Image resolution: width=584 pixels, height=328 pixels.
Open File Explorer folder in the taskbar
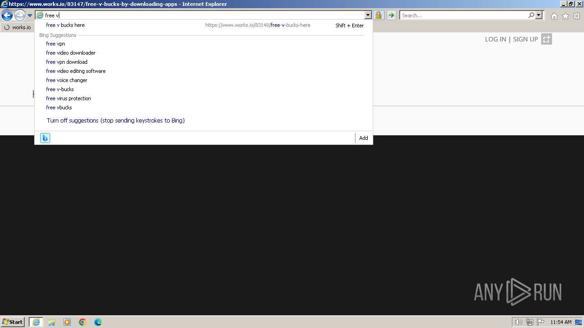click(x=52, y=322)
